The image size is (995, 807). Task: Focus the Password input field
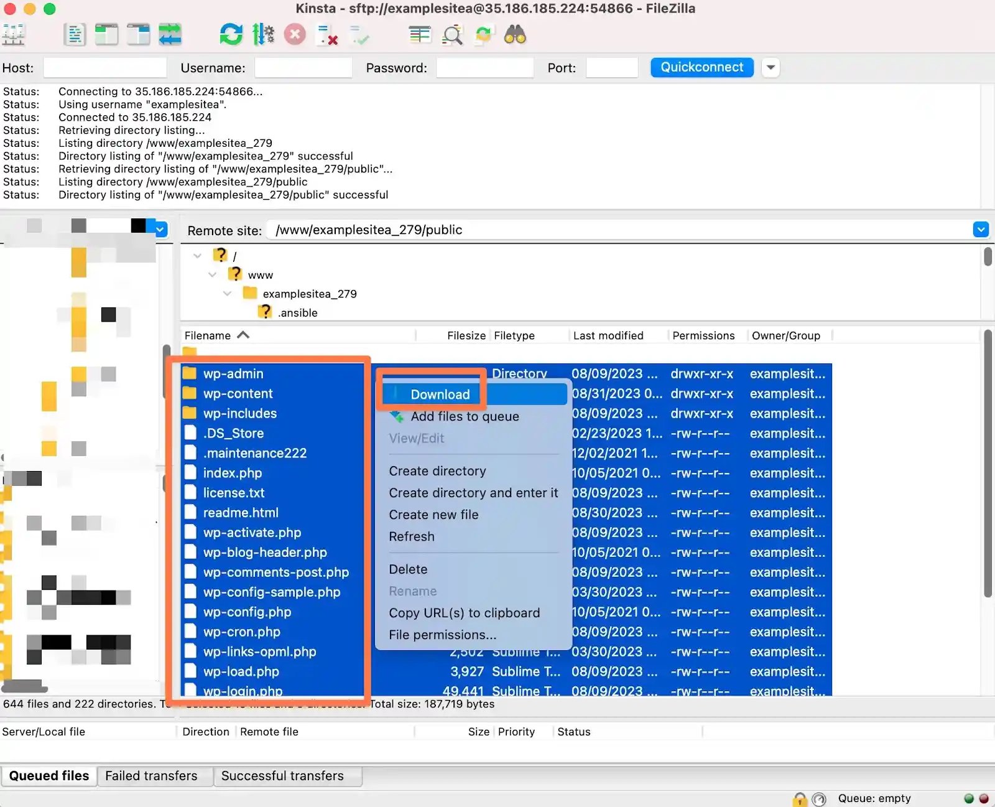point(485,68)
